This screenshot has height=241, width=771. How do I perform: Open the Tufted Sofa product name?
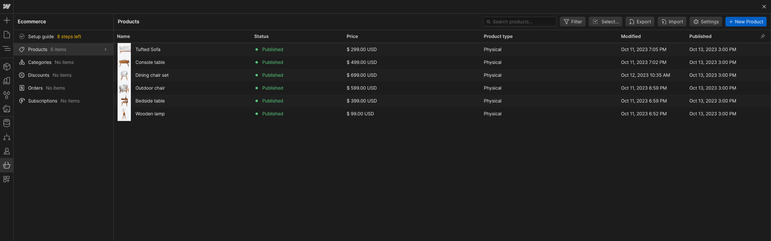point(148,50)
